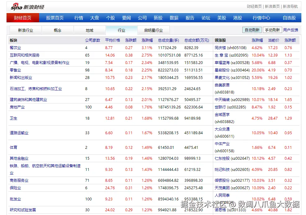The height and width of the screenshot is (215, 306).
Task: Open the 体育 sector link
Action: coord(13,147)
